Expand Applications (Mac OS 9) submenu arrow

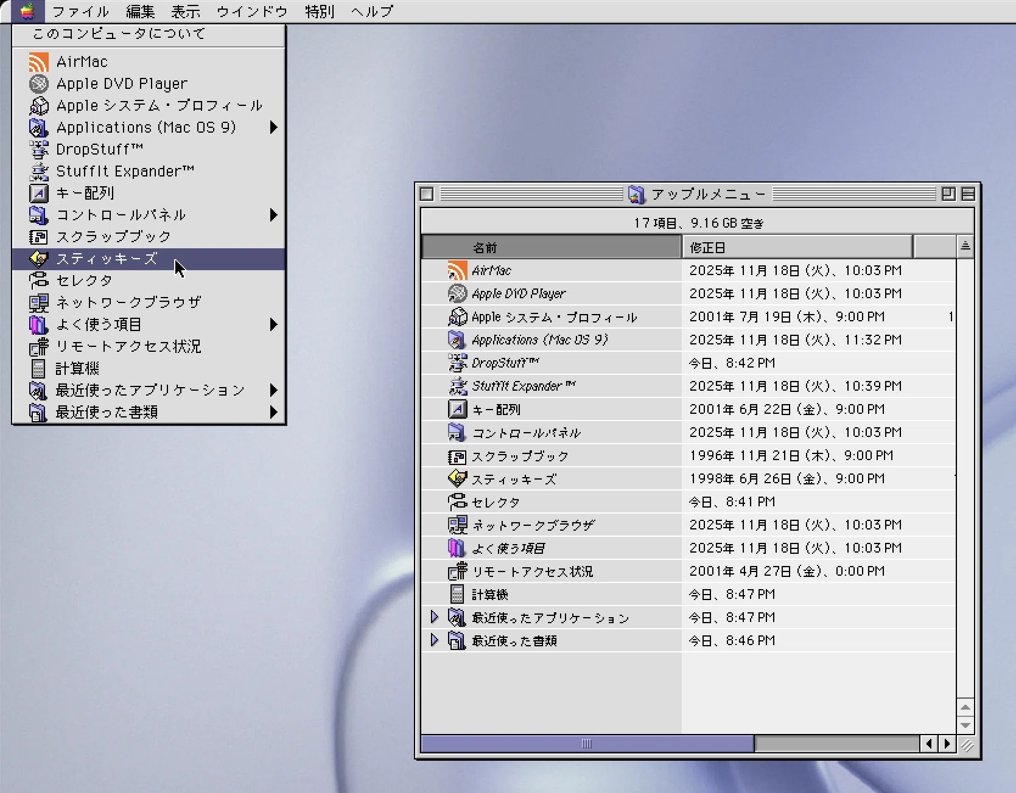[273, 127]
